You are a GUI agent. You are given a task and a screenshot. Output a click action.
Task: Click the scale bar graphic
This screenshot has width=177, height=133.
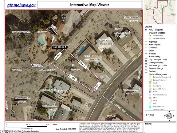tap(27, 127)
